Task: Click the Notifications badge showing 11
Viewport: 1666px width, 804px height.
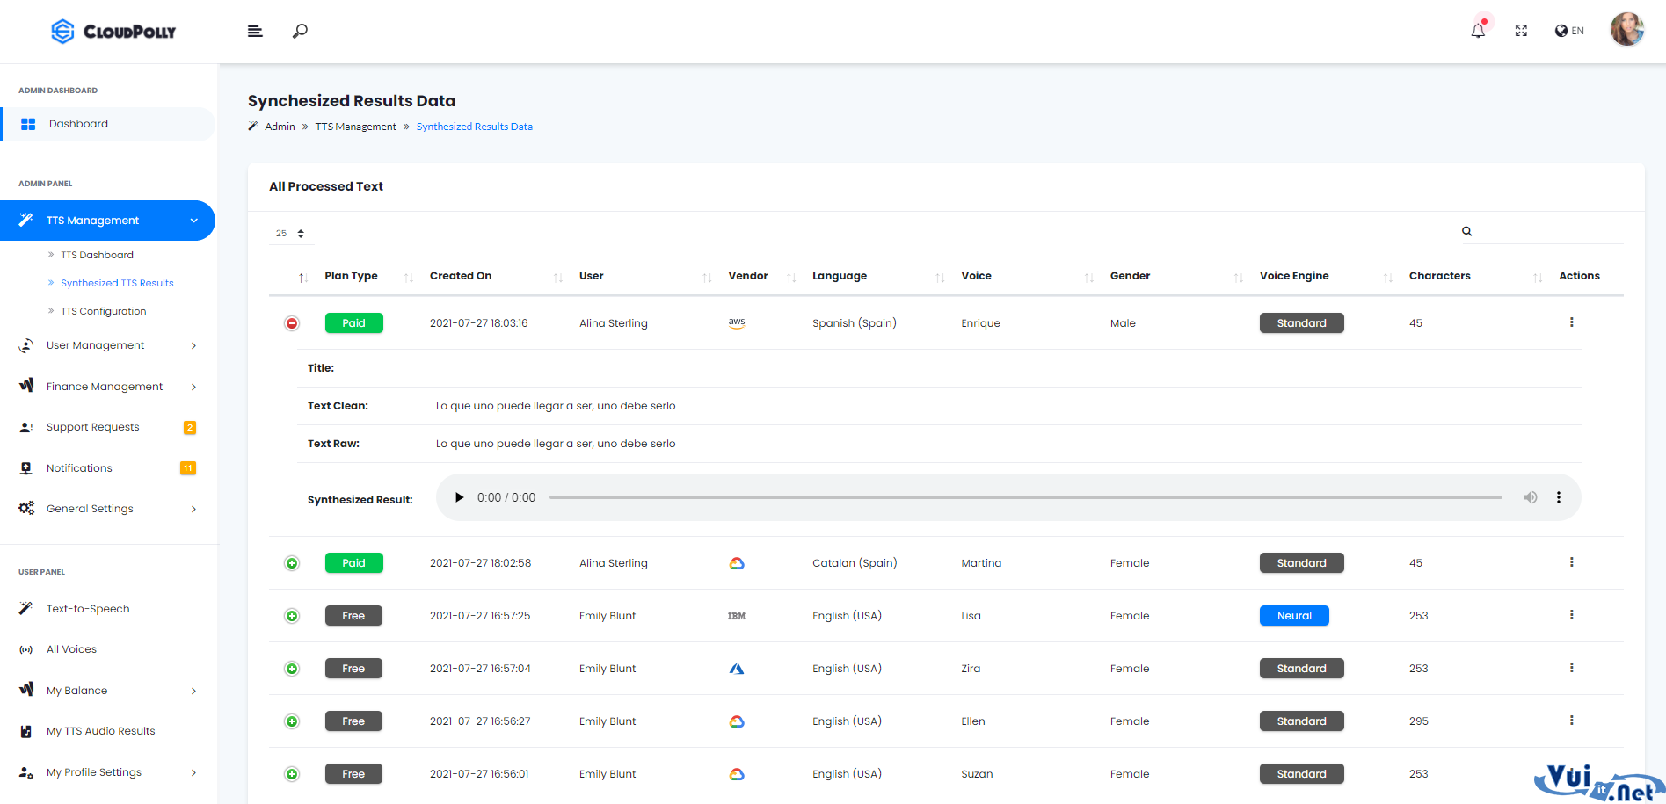Action: coord(188,468)
